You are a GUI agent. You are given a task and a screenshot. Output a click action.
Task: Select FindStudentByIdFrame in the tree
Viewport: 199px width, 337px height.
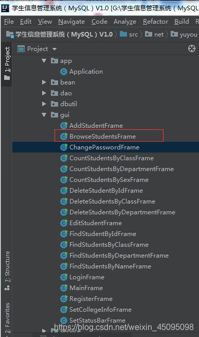(x=103, y=234)
